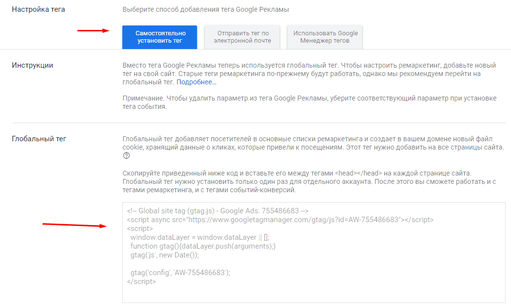
Task: Click the global site tag code block
Action: coord(314,250)
